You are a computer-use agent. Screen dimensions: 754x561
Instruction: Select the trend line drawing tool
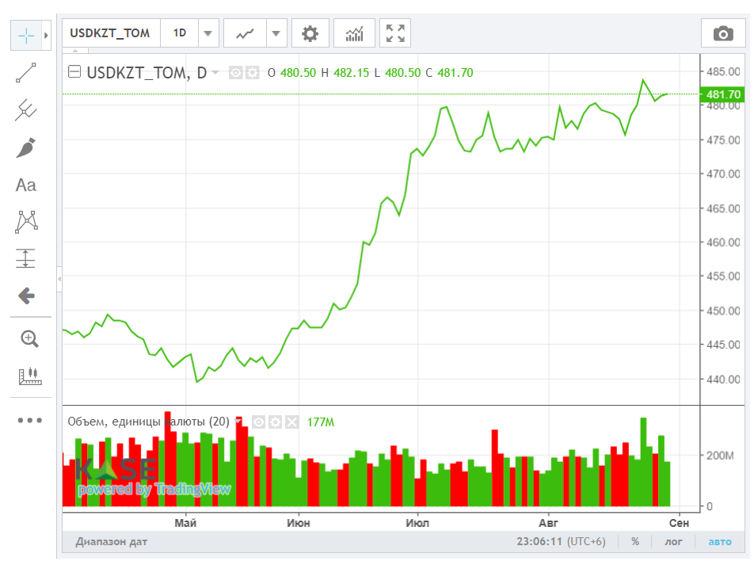pos(26,73)
